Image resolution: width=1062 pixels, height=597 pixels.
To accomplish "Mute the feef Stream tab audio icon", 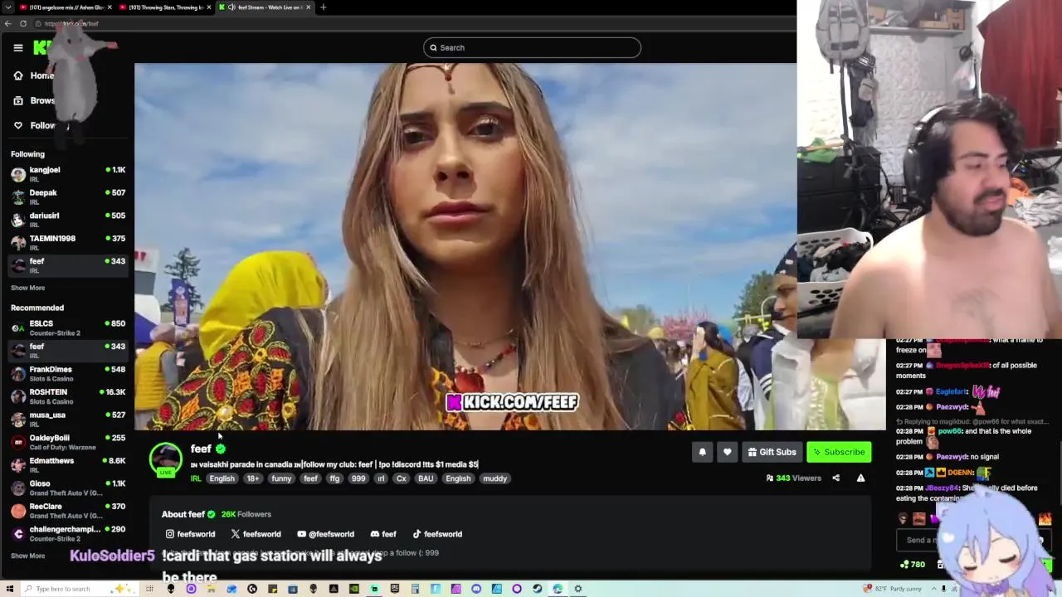I will (231, 7).
